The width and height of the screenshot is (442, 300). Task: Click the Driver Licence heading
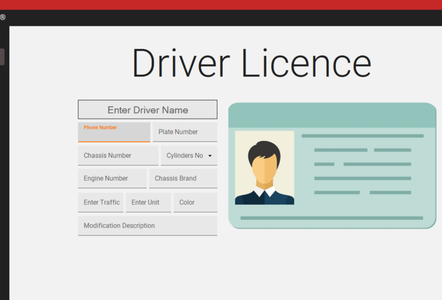tap(252, 64)
